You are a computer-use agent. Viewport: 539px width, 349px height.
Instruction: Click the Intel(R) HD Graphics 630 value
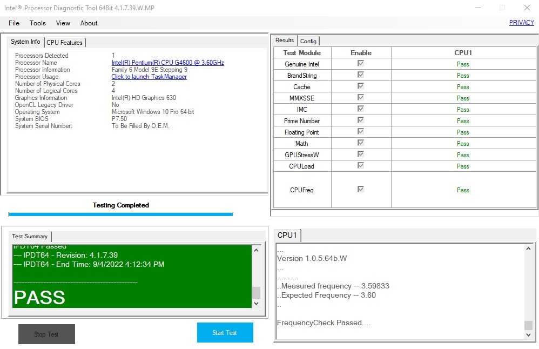[144, 98]
